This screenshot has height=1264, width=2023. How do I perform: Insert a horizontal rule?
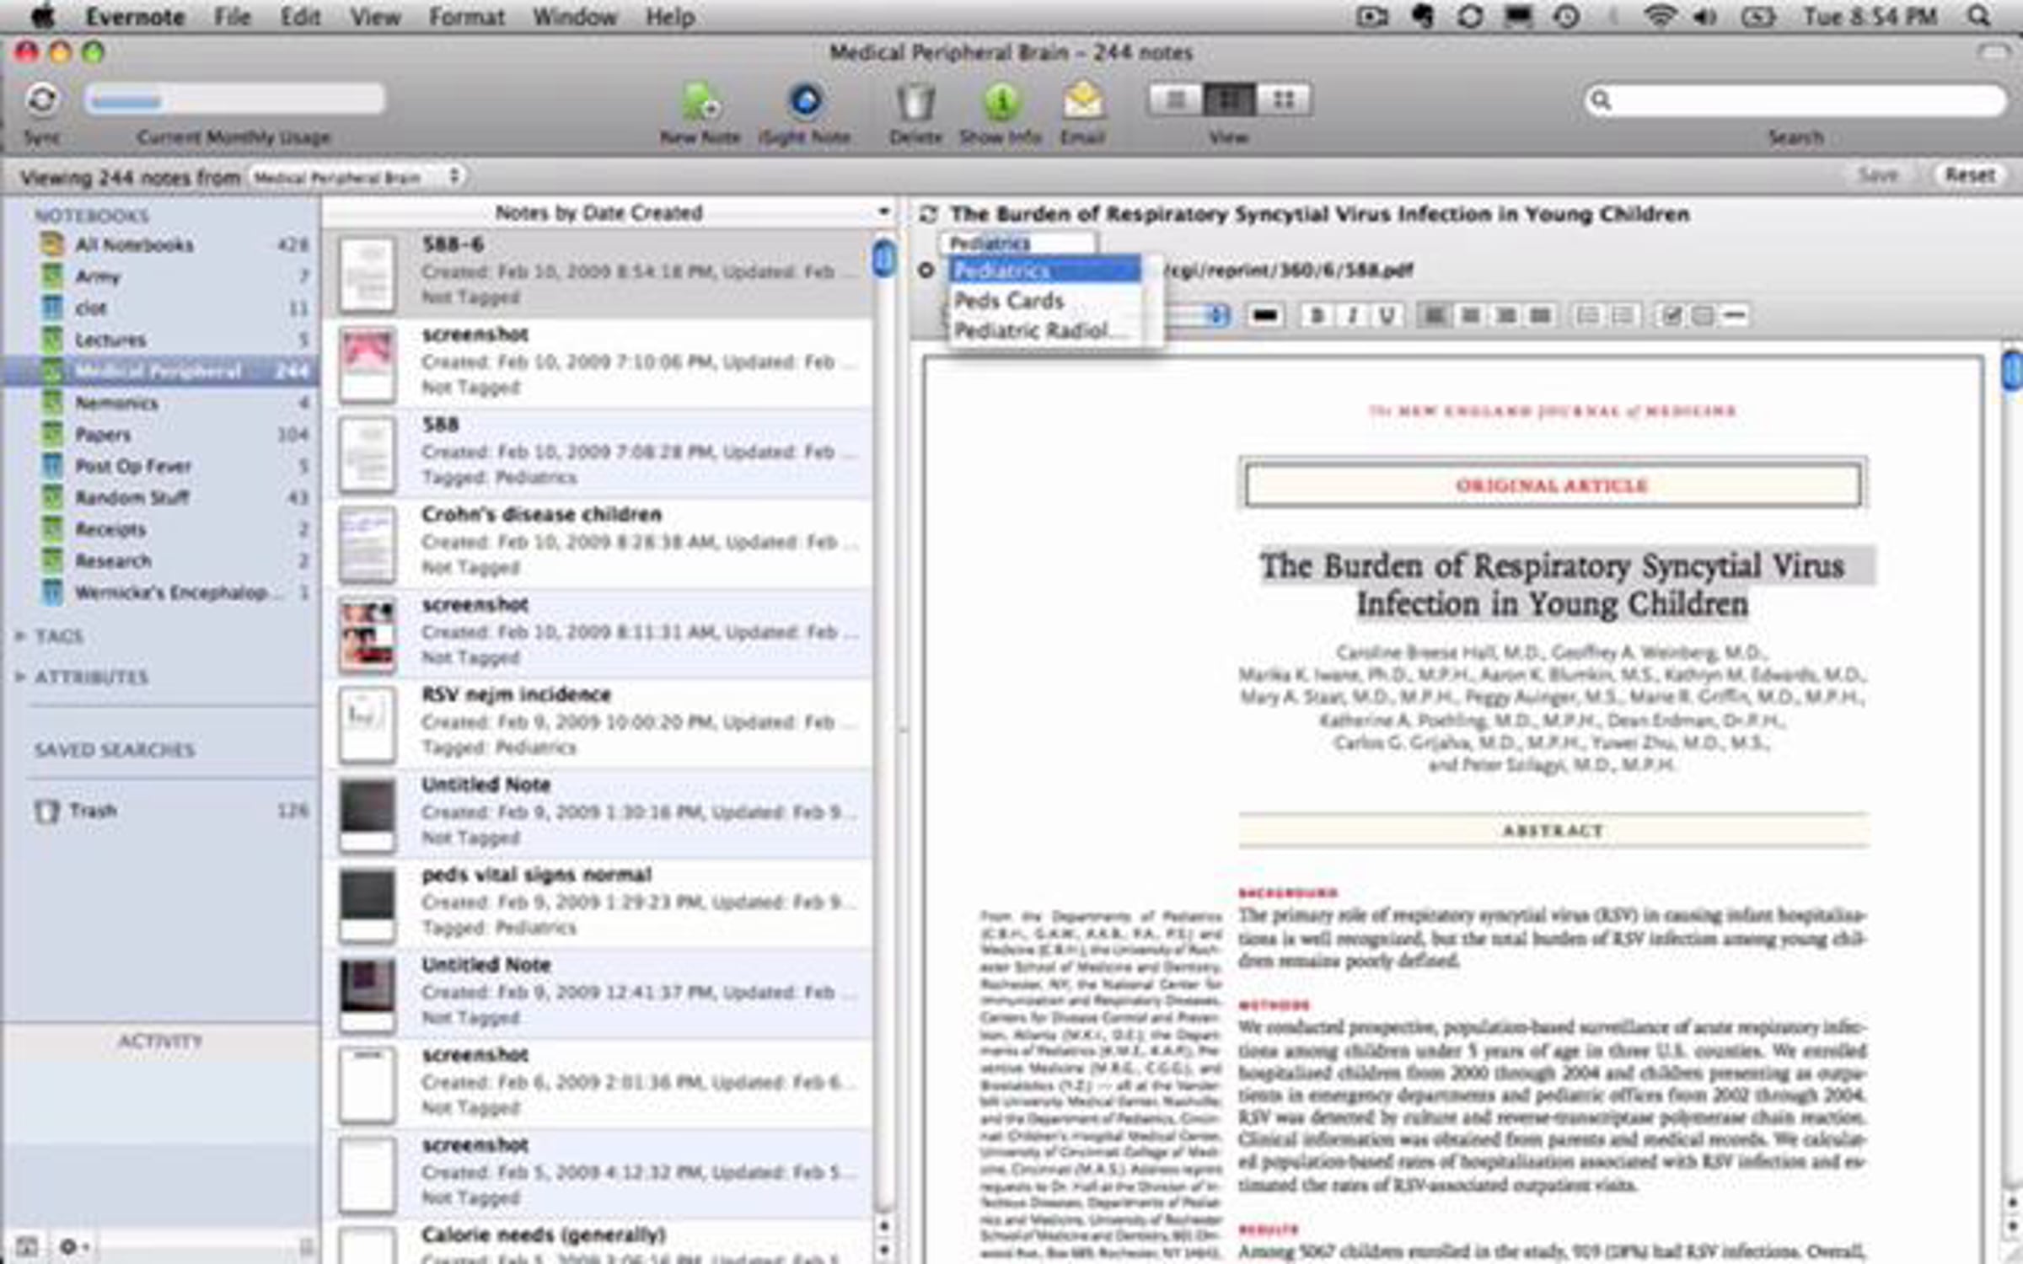[x=1734, y=315]
